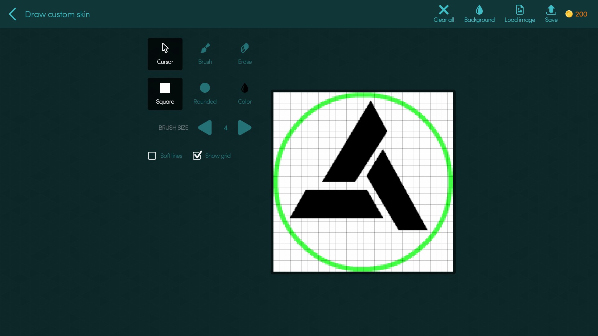598x336 pixels.
Task: Open the Color picker droplet
Action: [x=245, y=88]
